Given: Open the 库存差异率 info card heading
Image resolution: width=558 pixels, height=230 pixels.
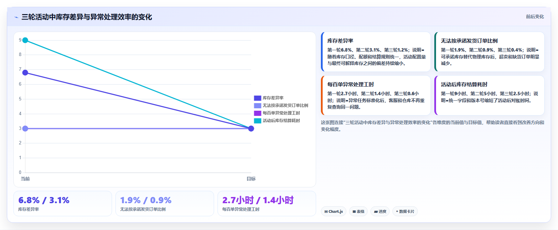Looking at the screenshot, I should (340, 41).
